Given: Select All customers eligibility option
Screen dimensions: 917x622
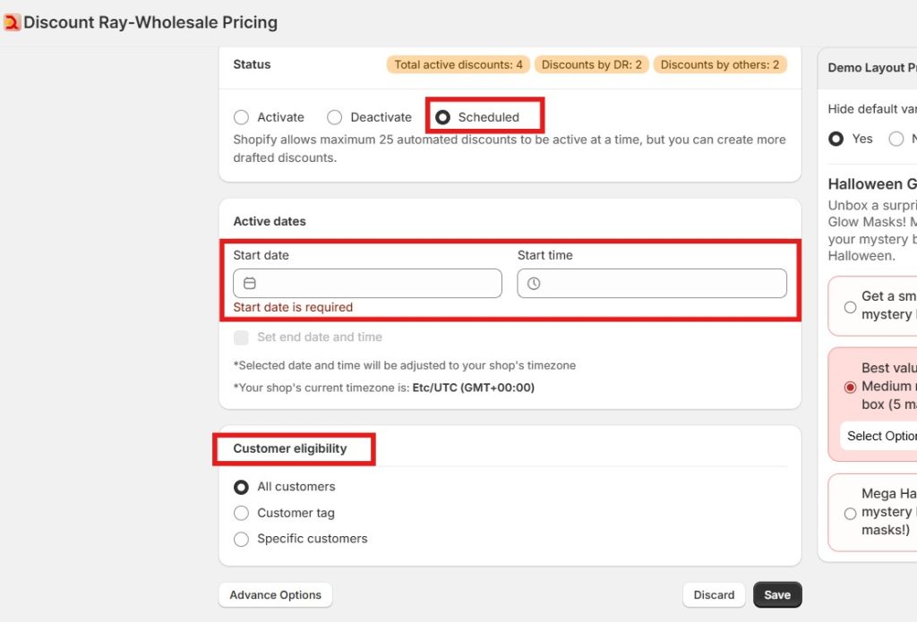Looking at the screenshot, I should 241,488.
